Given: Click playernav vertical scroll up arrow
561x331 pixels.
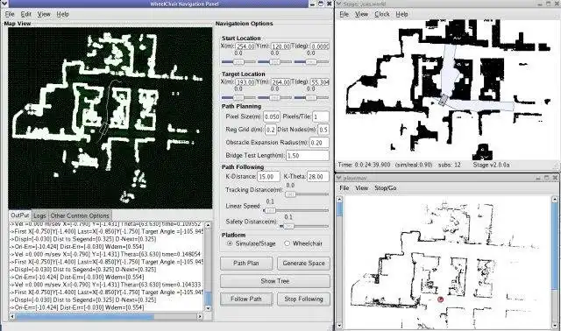Looking at the screenshot, I should coord(339,200).
